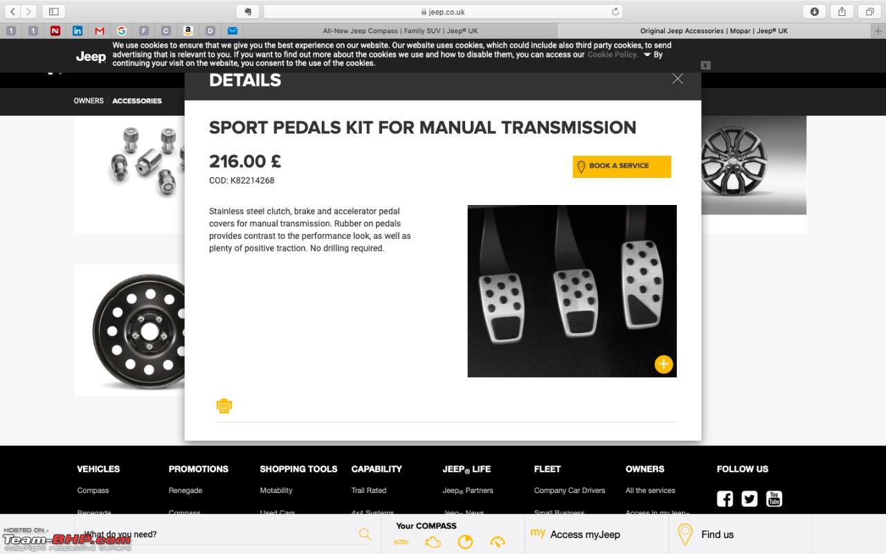Select the Accessories menu item

click(x=137, y=101)
